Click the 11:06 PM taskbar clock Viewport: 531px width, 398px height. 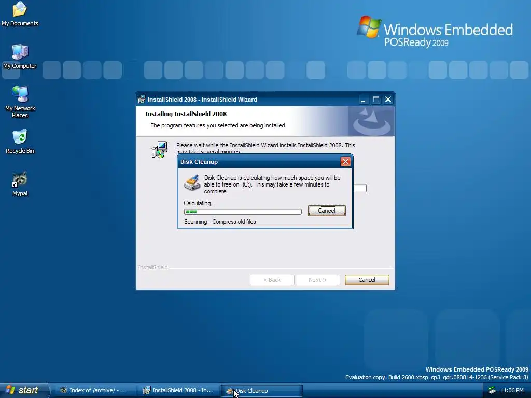[x=512, y=391]
